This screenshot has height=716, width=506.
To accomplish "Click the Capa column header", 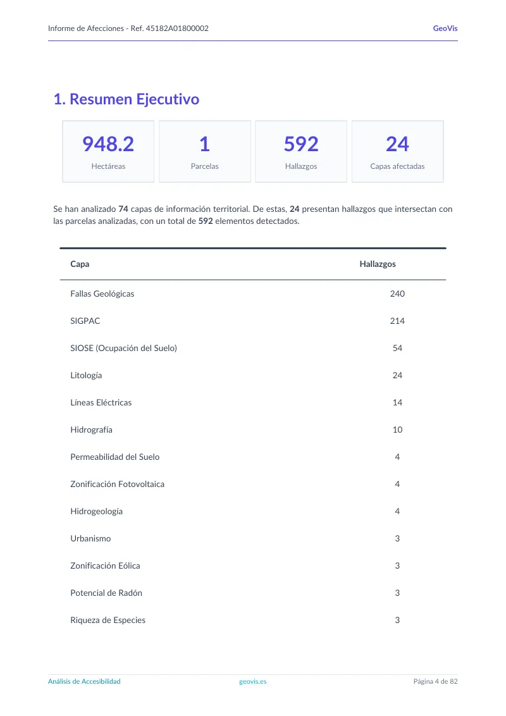I will pos(80,264).
